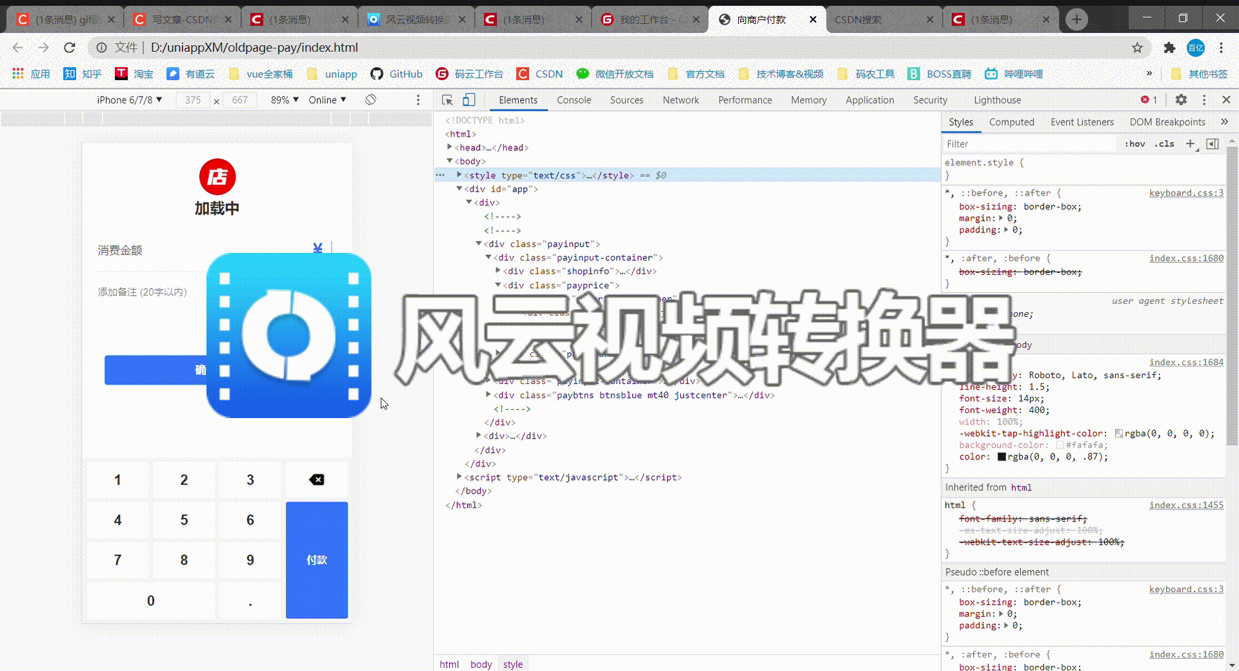Open the index.css:1684 source link
The image size is (1239, 671).
(x=1186, y=362)
